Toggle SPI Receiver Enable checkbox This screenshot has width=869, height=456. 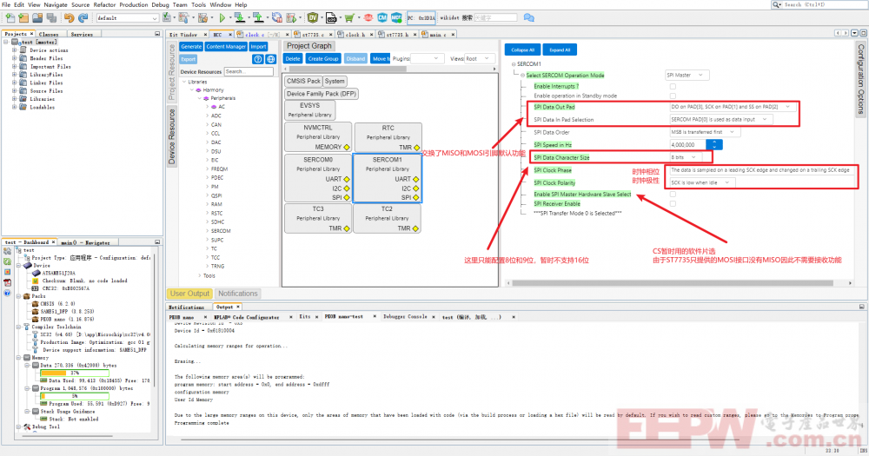[x=673, y=204]
